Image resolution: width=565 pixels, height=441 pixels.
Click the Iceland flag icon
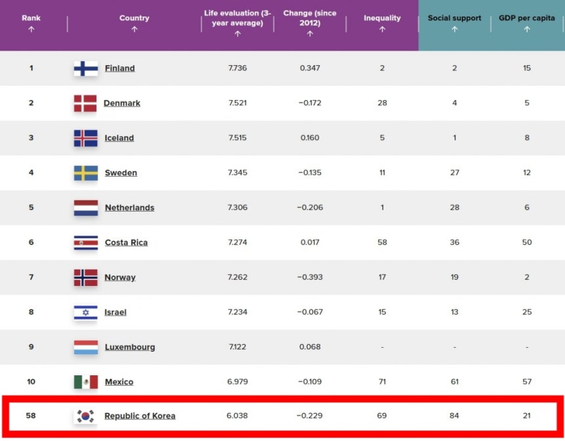point(86,138)
